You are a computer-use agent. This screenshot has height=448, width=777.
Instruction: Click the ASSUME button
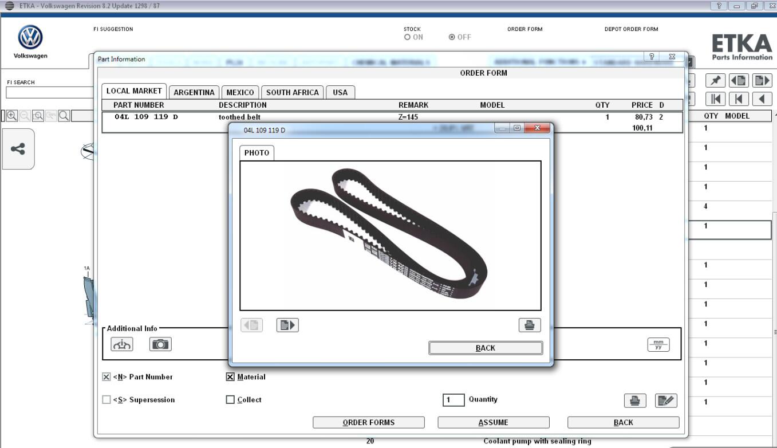pyautogui.click(x=493, y=422)
